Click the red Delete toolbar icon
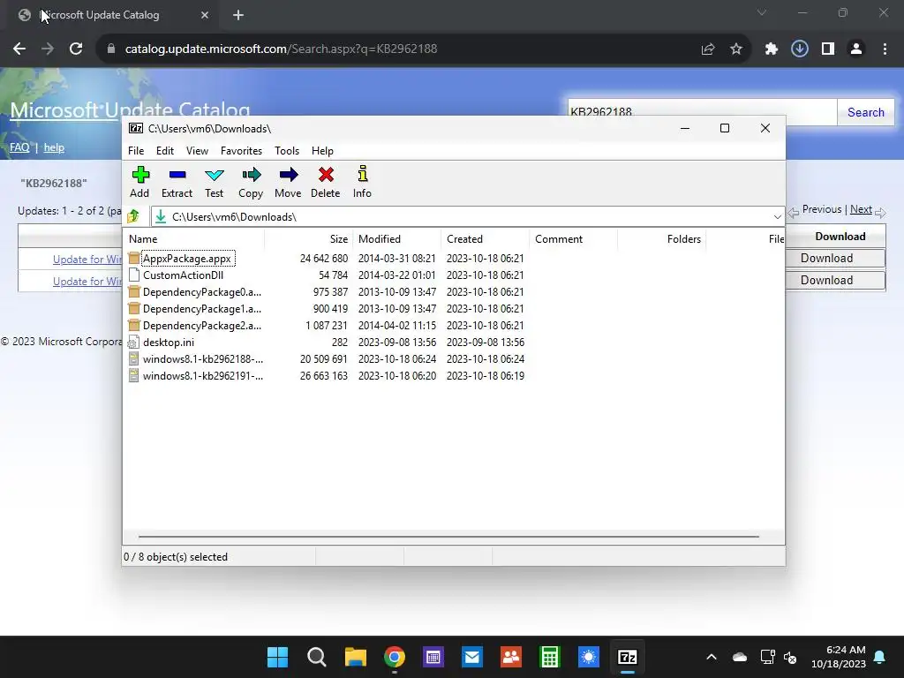Screen dimensions: 904x678 (x=326, y=175)
